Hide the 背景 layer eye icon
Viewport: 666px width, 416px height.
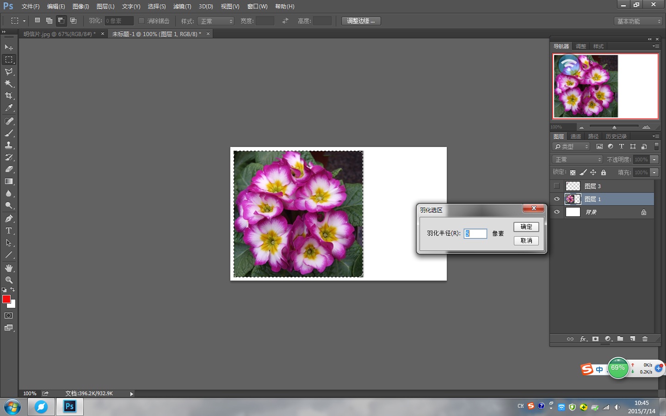tap(557, 212)
